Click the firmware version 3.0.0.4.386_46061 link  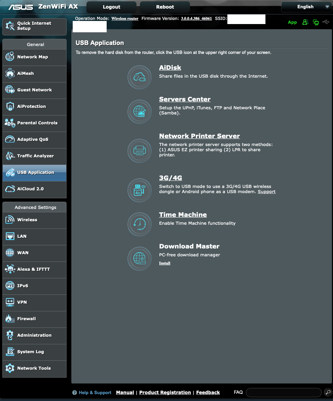click(x=196, y=19)
